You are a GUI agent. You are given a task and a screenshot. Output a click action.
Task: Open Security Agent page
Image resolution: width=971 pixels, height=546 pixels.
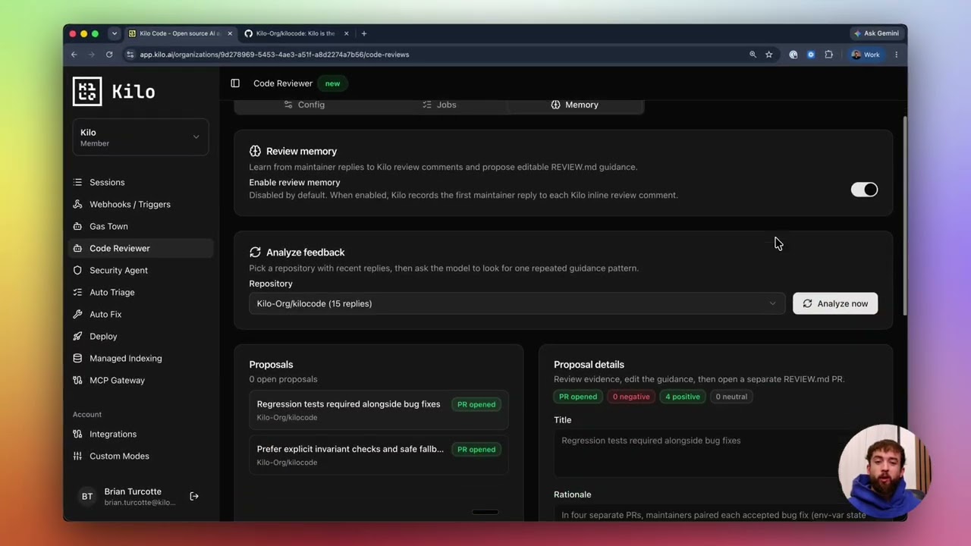point(140,270)
